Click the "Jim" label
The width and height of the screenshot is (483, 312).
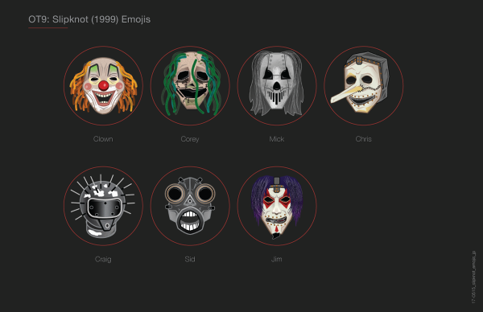[277, 260]
